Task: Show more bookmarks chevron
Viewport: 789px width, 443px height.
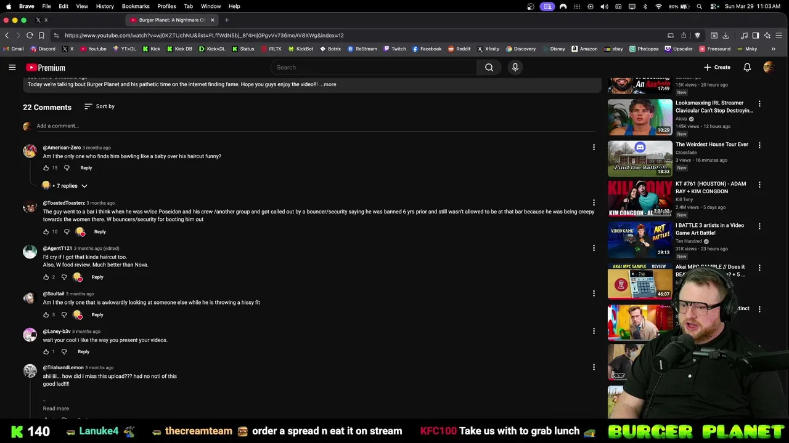Action: 773,49
